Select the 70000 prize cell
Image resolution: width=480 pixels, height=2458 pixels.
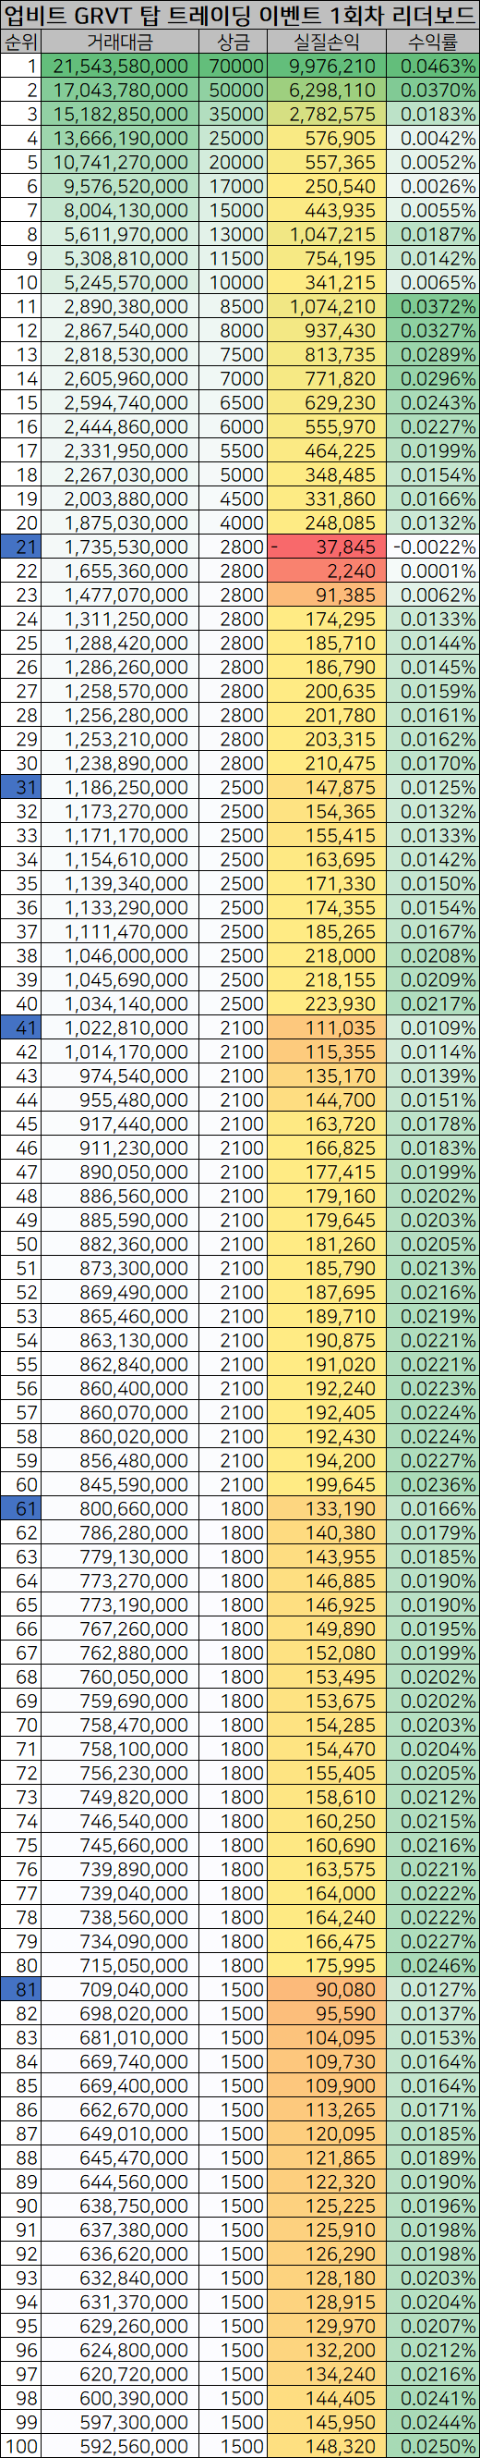pyautogui.click(x=234, y=66)
